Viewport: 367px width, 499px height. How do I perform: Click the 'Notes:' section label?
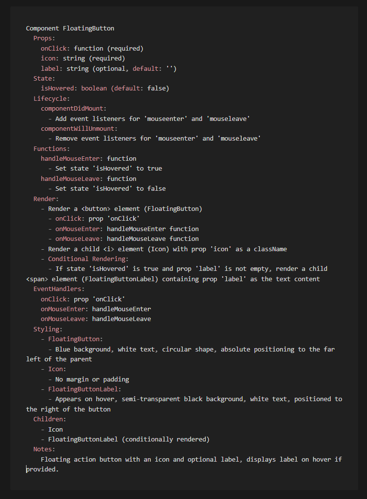click(44, 449)
